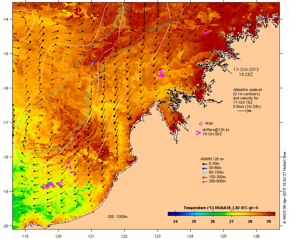Viewport: 289px width, 239px height.
Task: Click the cyan 80-150m legend arrow
Action: coord(204,173)
